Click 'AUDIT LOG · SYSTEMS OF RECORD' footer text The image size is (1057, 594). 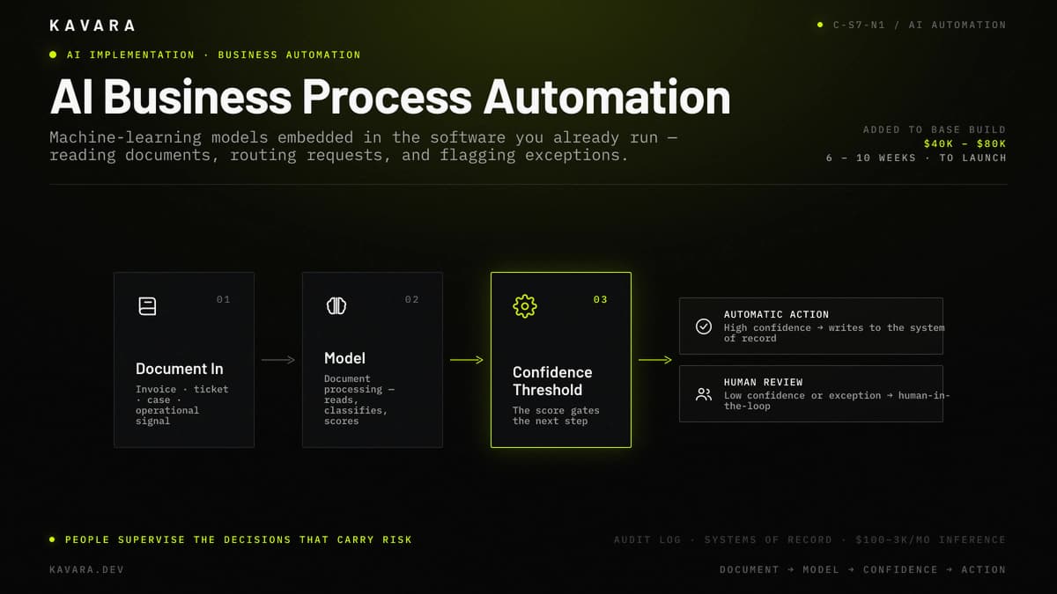point(723,539)
